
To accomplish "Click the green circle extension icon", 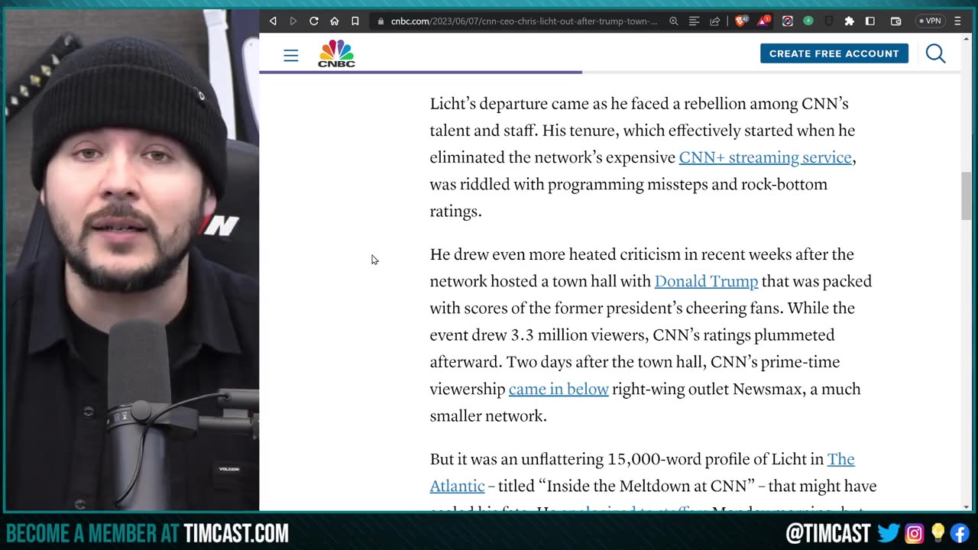I will coord(808,21).
